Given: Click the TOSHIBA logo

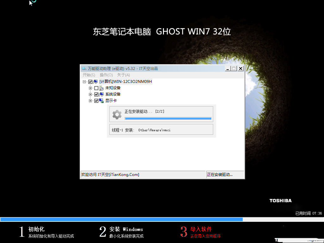Looking at the screenshot, I should click(x=280, y=201).
